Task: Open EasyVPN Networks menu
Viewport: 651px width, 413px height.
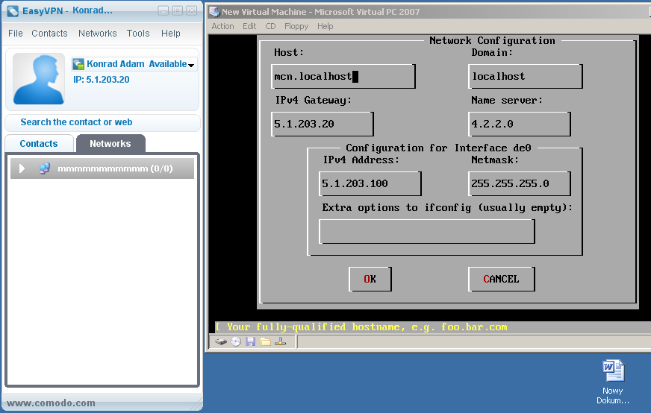Action: (x=98, y=33)
